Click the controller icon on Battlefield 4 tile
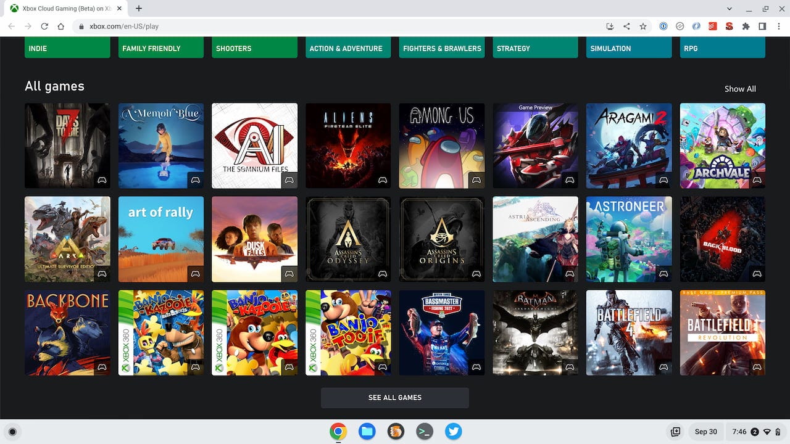Image resolution: width=790 pixels, height=444 pixels. click(x=663, y=367)
